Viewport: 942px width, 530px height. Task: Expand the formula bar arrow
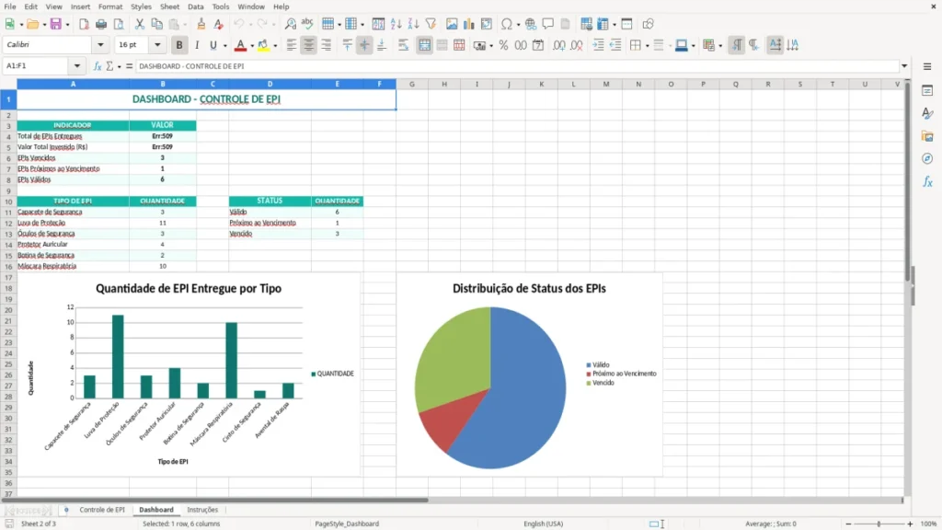(x=904, y=66)
